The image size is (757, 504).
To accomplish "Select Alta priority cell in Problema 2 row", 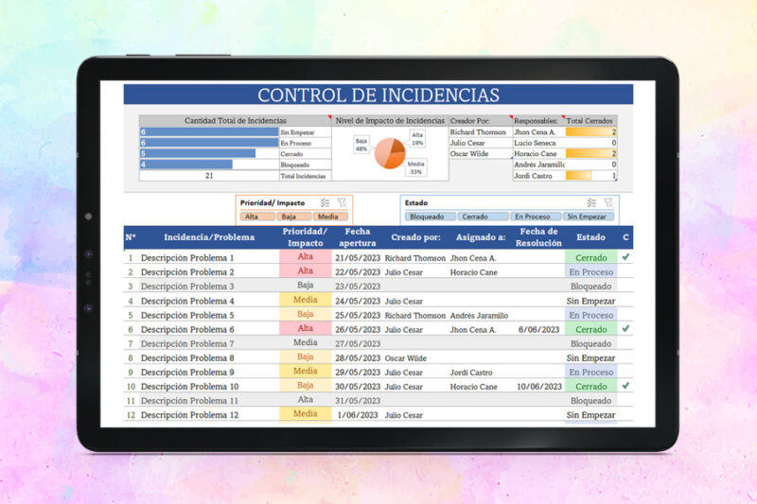I will click(305, 271).
